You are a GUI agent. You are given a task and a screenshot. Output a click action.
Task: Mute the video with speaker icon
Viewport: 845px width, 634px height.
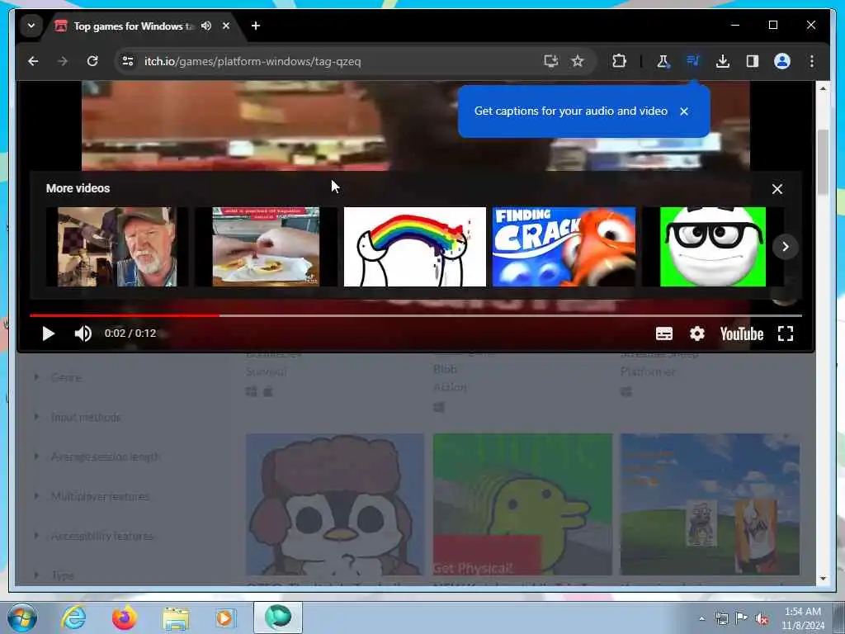[83, 334]
